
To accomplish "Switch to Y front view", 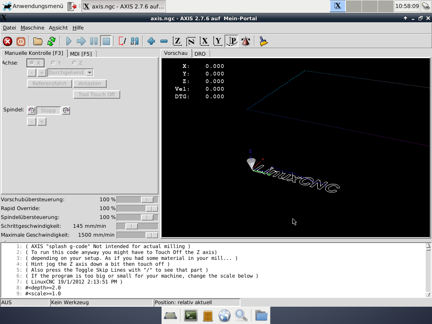I will pyautogui.click(x=218, y=41).
